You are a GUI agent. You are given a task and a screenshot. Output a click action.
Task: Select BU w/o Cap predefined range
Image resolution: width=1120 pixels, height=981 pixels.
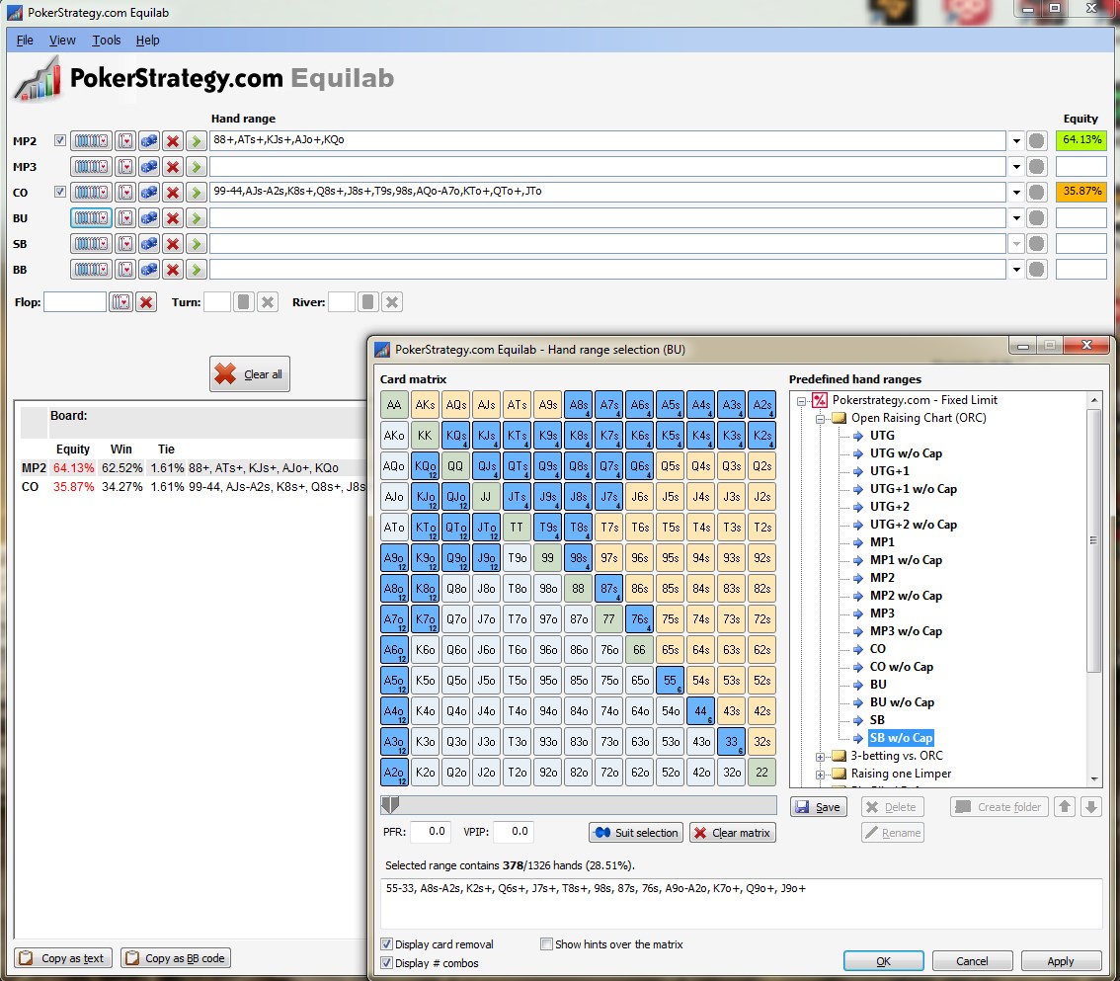tap(902, 702)
